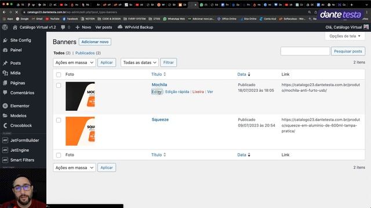Image resolution: width=371 pixels, height=208 pixels.
Task: Click the Site Config sidebar icon
Action: (5, 40)
